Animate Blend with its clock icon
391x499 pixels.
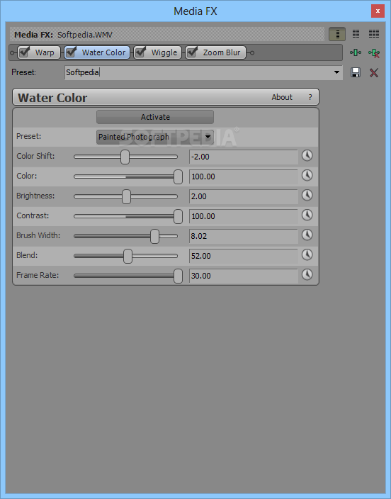pyautogui.click(x=307, y=254)
